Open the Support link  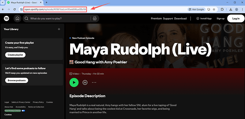(168, 18)
